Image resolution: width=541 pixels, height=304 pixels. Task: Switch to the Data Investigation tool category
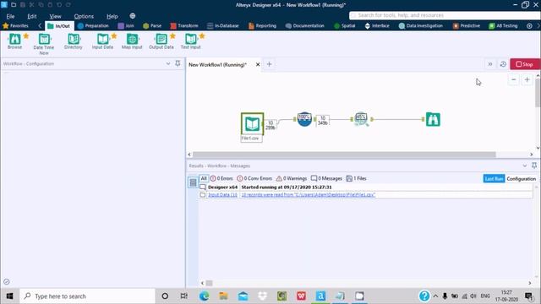click(x=421, y=26)
